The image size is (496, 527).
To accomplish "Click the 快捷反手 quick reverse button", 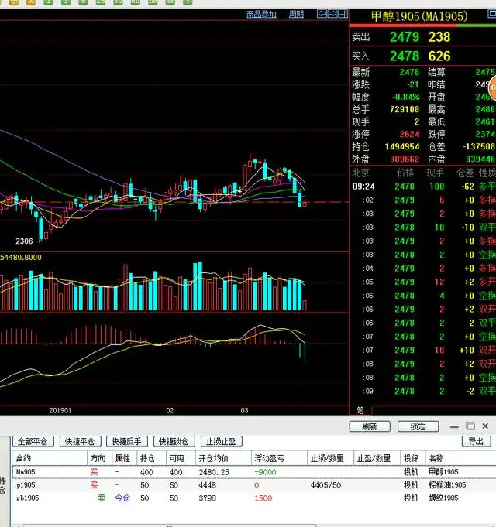I will tap(127, 441).
